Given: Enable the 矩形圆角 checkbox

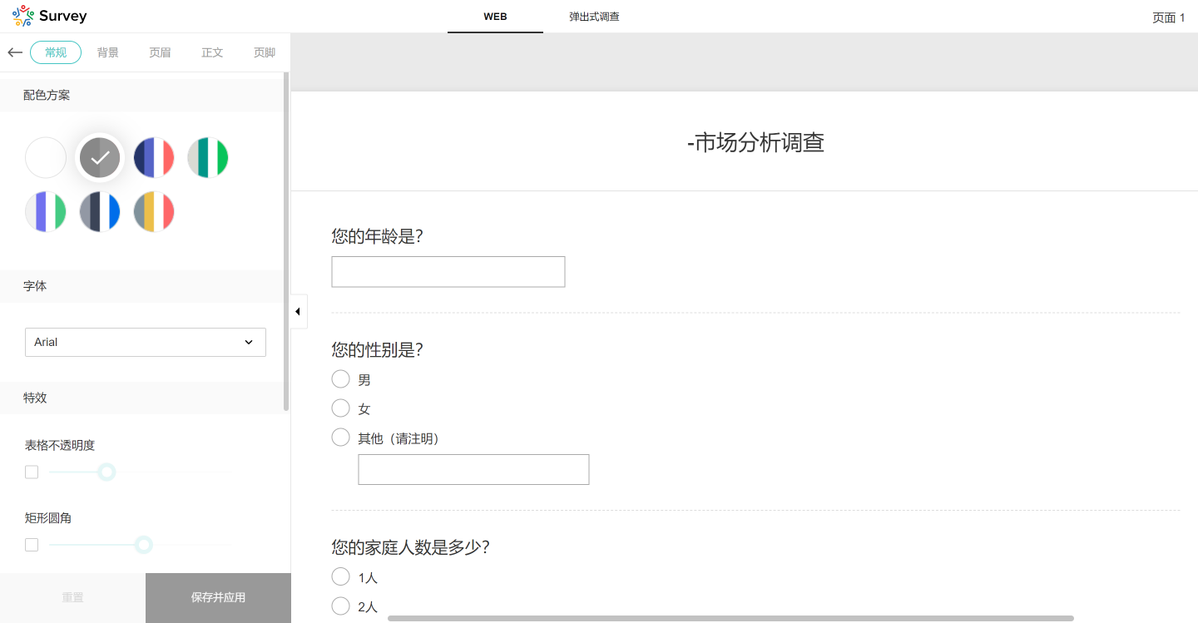Looking at the screenshot, I should coord(32,545).
